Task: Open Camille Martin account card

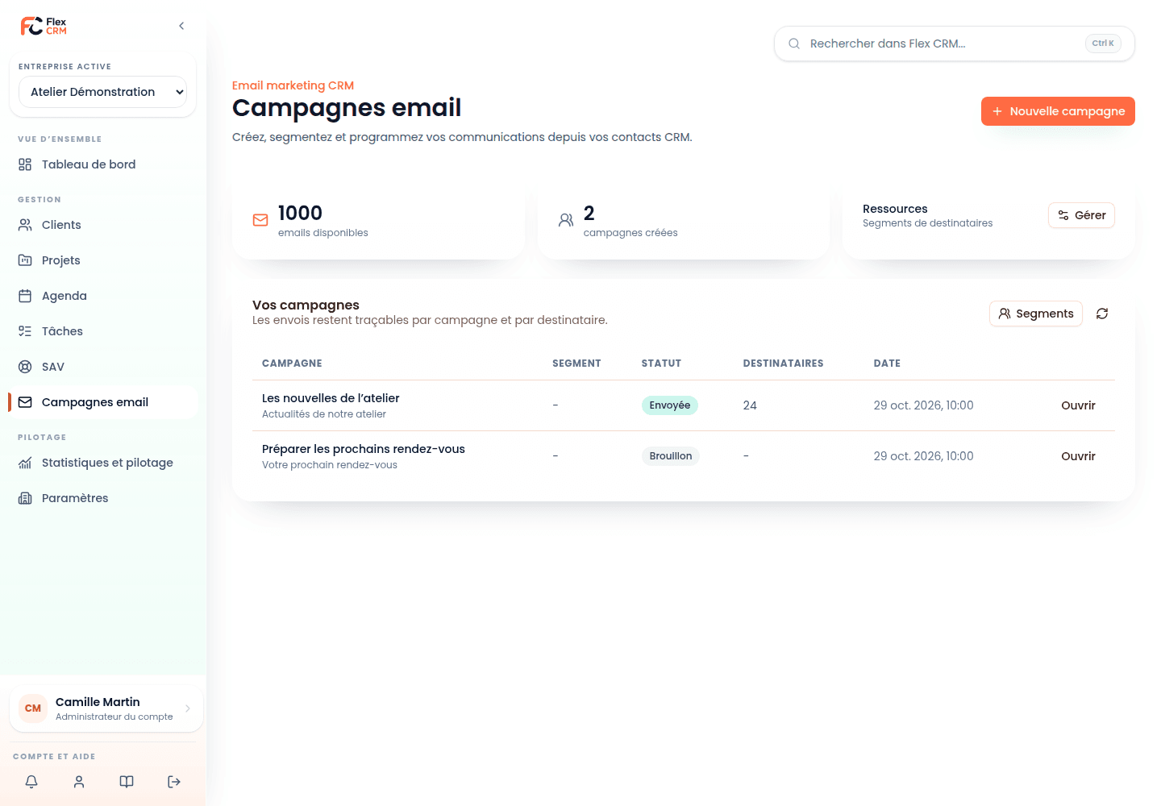Action: tap(106, 708)
